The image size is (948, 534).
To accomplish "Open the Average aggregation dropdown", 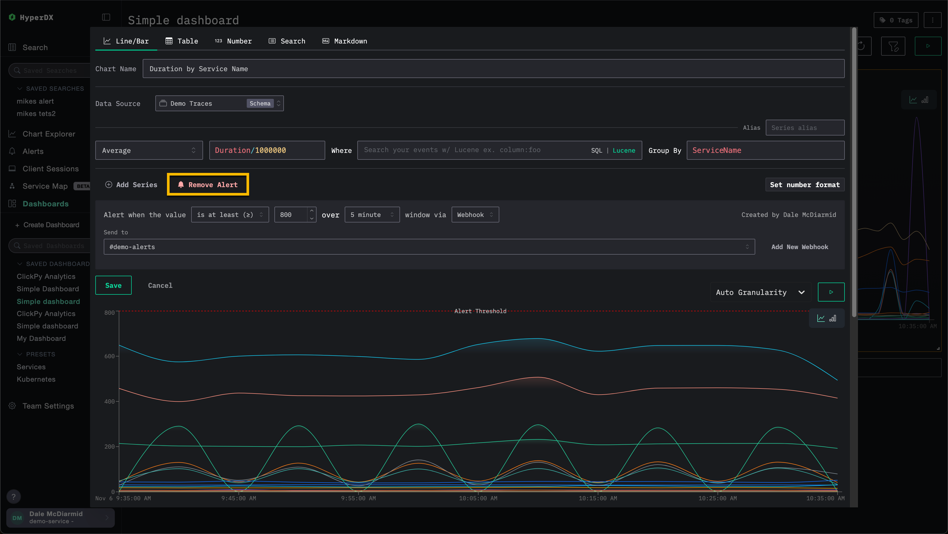I will 149,150.
